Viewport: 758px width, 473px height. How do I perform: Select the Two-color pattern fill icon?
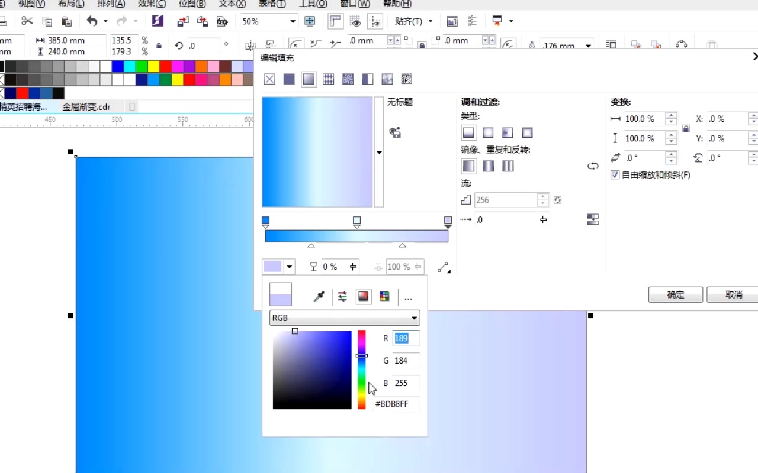click(368, 79)
